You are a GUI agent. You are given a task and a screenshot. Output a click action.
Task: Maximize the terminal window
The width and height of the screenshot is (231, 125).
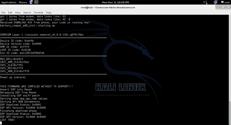pyautogui.click(x=223, y=7)
